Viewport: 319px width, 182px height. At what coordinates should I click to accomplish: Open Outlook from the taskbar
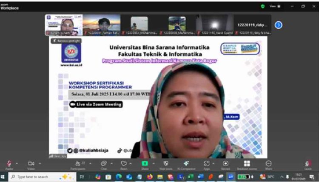129,177
